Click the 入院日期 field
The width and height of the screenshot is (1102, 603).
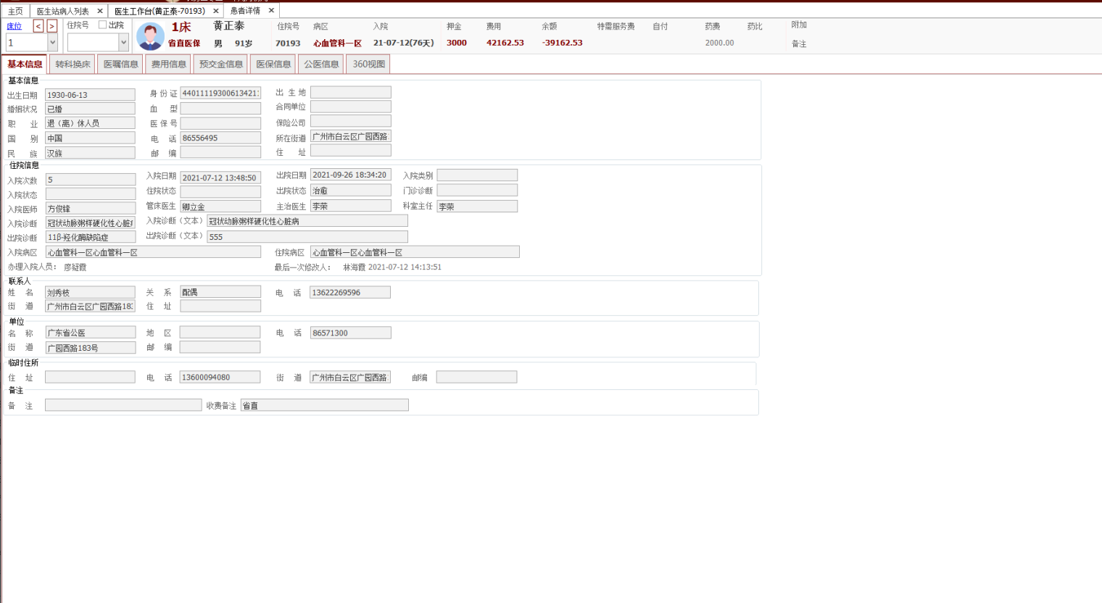220,178
